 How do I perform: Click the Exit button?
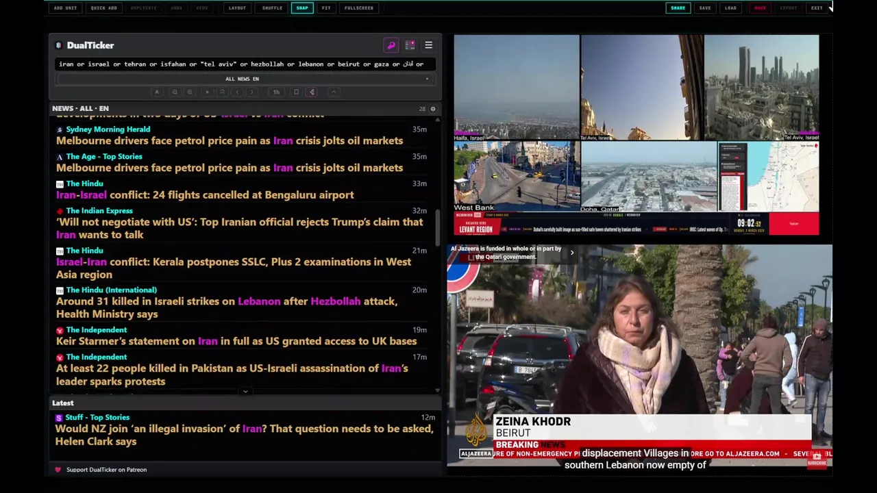tap(817, 8)
